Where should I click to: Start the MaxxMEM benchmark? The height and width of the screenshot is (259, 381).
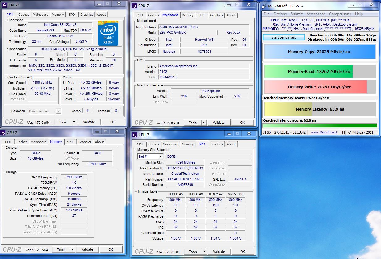[284, 37]
